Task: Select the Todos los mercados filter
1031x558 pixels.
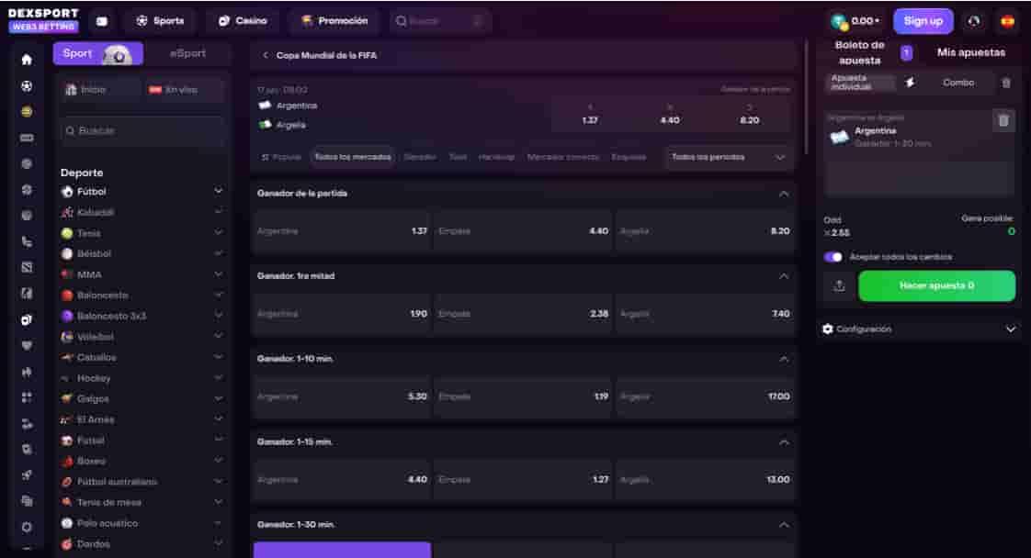Action: pos(353,158)
